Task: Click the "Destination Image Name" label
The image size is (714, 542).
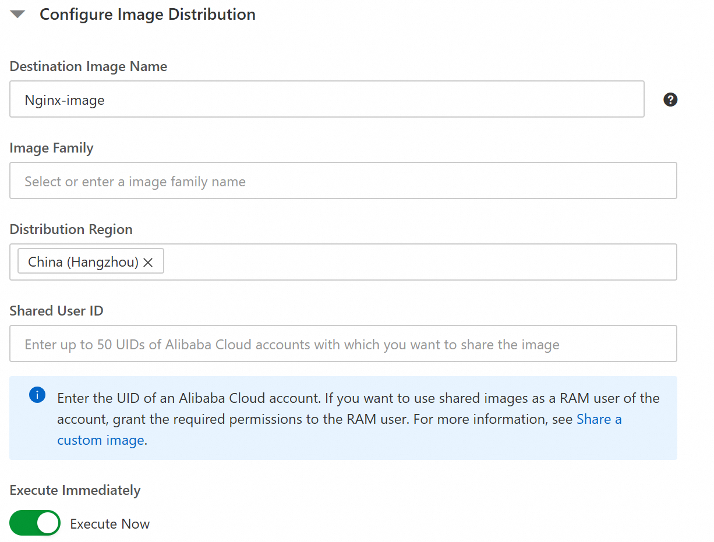Action: pos(89,66)
